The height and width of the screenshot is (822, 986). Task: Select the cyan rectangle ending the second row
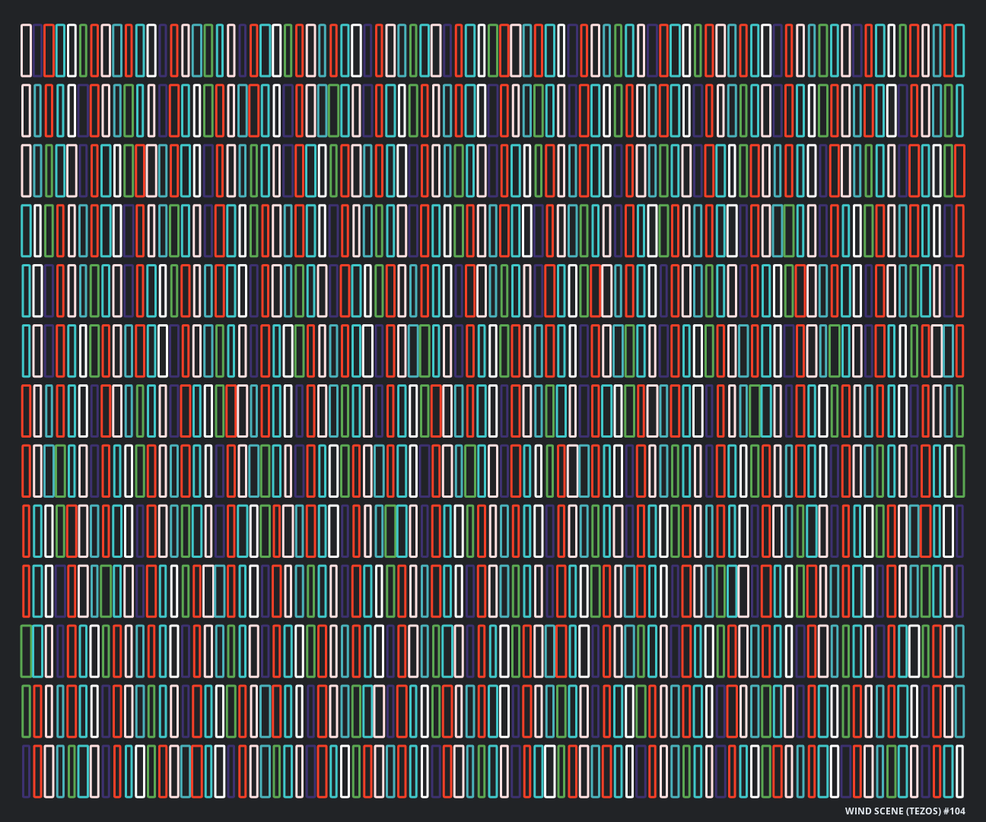coord(959,110)
